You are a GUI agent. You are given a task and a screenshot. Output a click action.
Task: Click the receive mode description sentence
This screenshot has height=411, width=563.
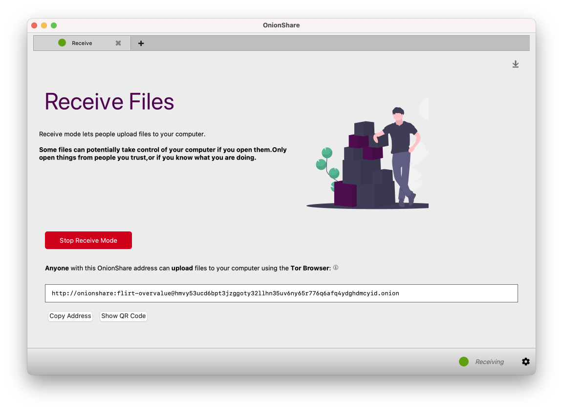coord(122,134)
